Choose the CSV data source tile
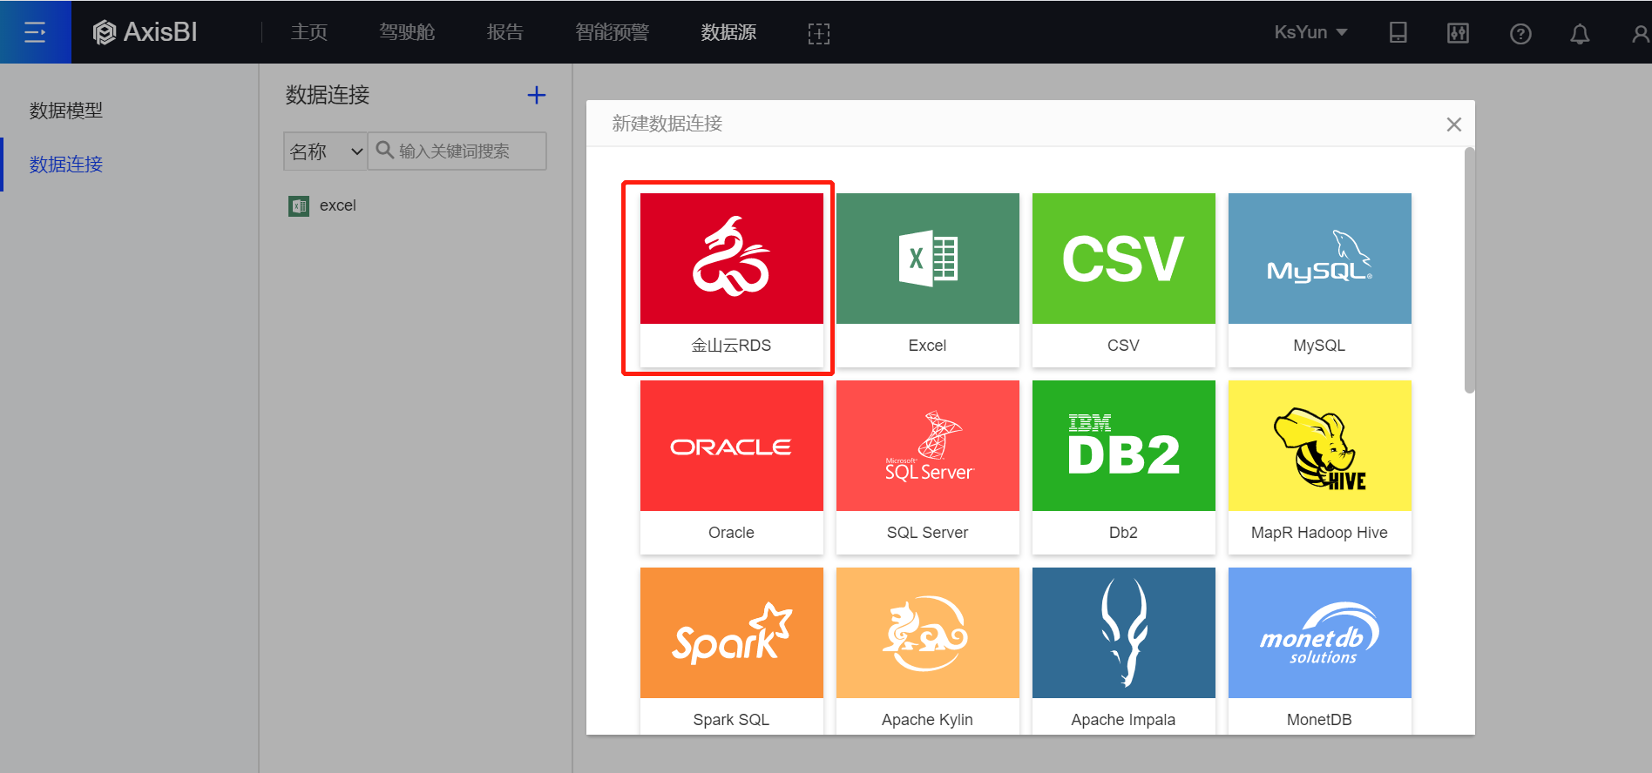 click(1123, 280)
